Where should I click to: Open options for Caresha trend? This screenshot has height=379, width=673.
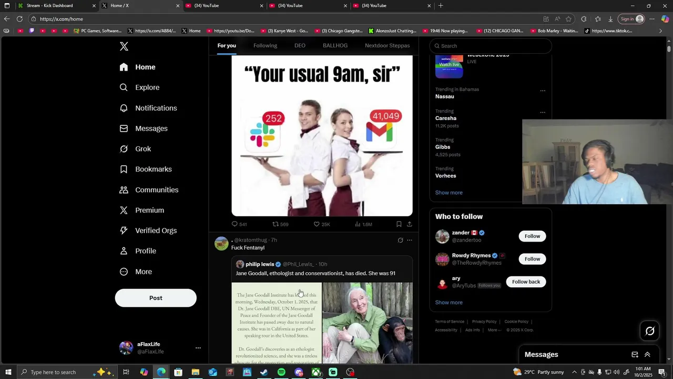[543, 112]
